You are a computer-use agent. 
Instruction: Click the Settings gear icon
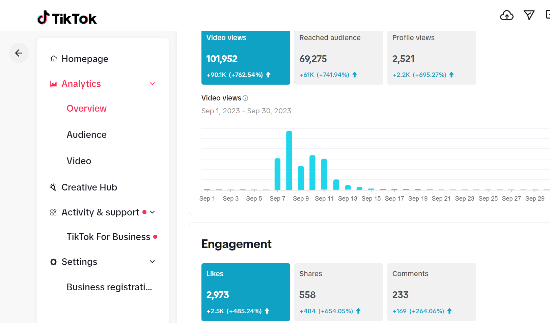coord(53,262)
